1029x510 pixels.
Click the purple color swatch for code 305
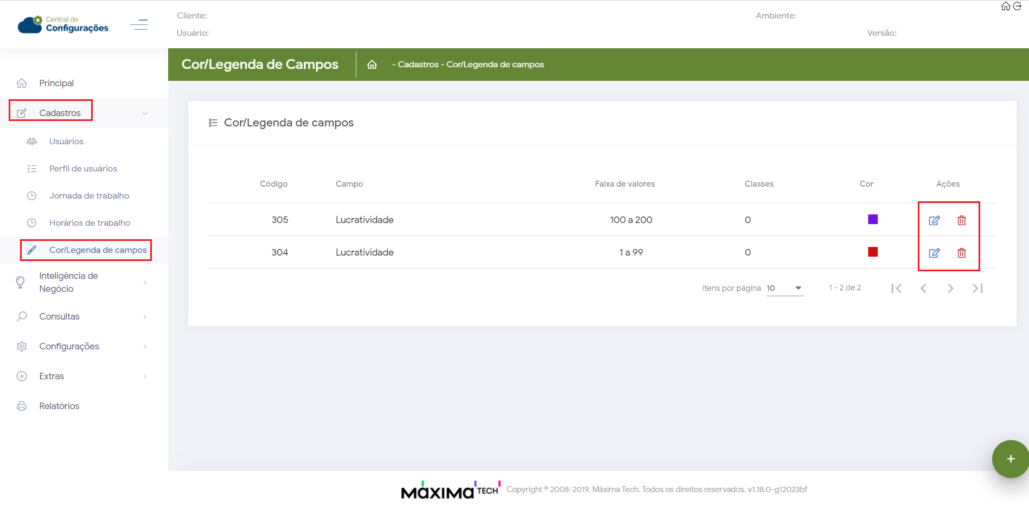click(872, 219)
